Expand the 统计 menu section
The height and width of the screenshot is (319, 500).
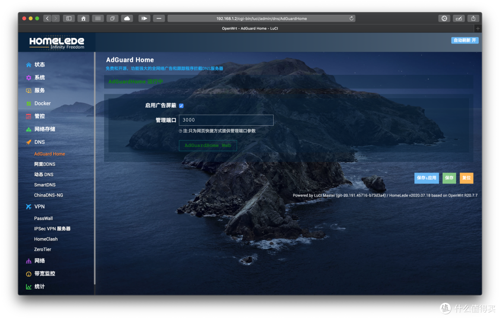coord(39,287)
